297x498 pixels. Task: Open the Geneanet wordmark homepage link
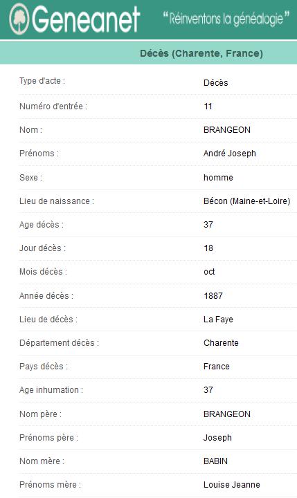[x=86, y=19]
